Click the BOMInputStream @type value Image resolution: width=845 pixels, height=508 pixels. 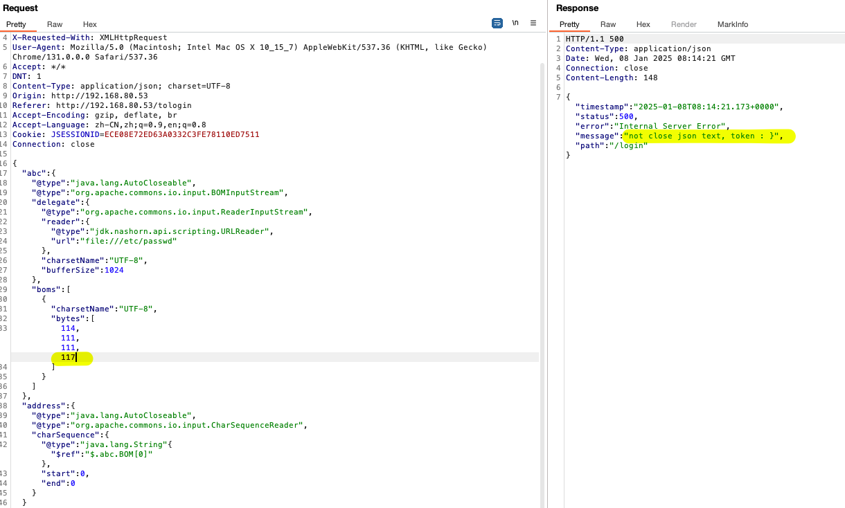(x=180, y=192)
